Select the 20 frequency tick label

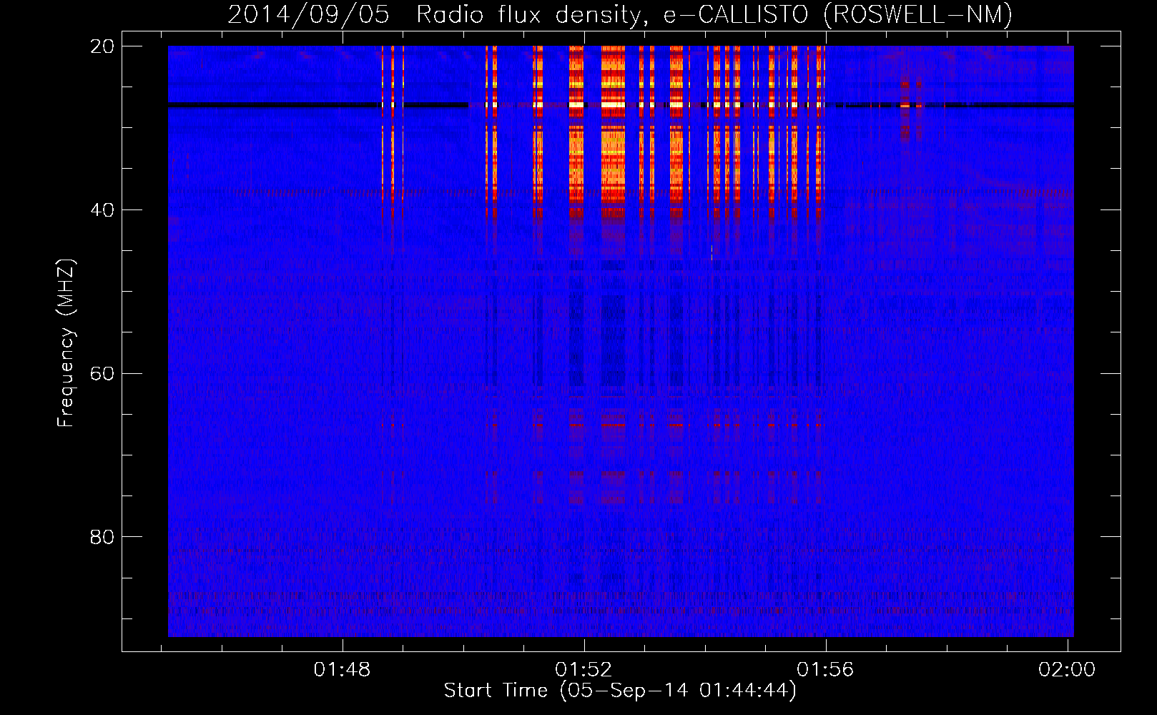[102, 46]
